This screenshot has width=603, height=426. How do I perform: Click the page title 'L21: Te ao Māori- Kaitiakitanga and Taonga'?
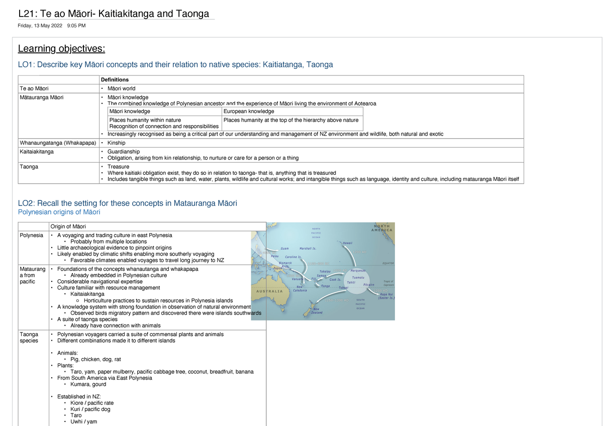(113, 14)
